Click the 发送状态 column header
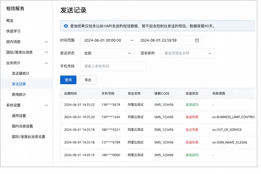The image size is (261, 174). tap(192, 93)
